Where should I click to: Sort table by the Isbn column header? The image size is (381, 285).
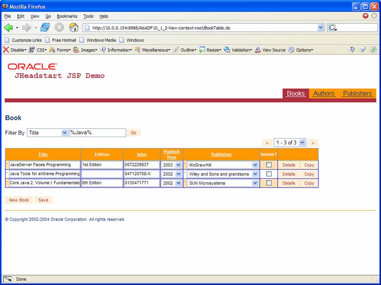click(x=141, y=155)
